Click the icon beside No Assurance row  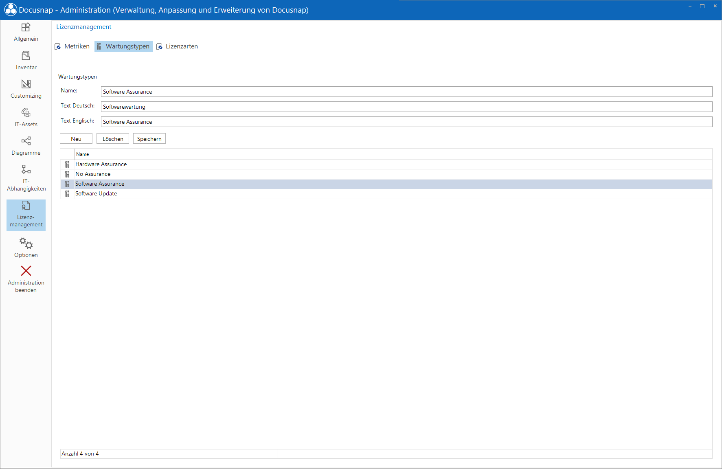67,174
